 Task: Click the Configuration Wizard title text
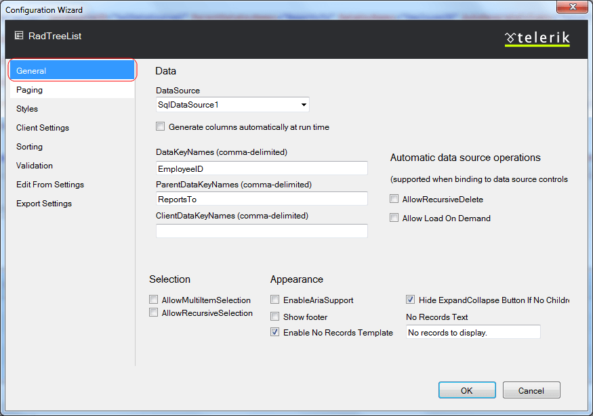click(x=44, y=10)
